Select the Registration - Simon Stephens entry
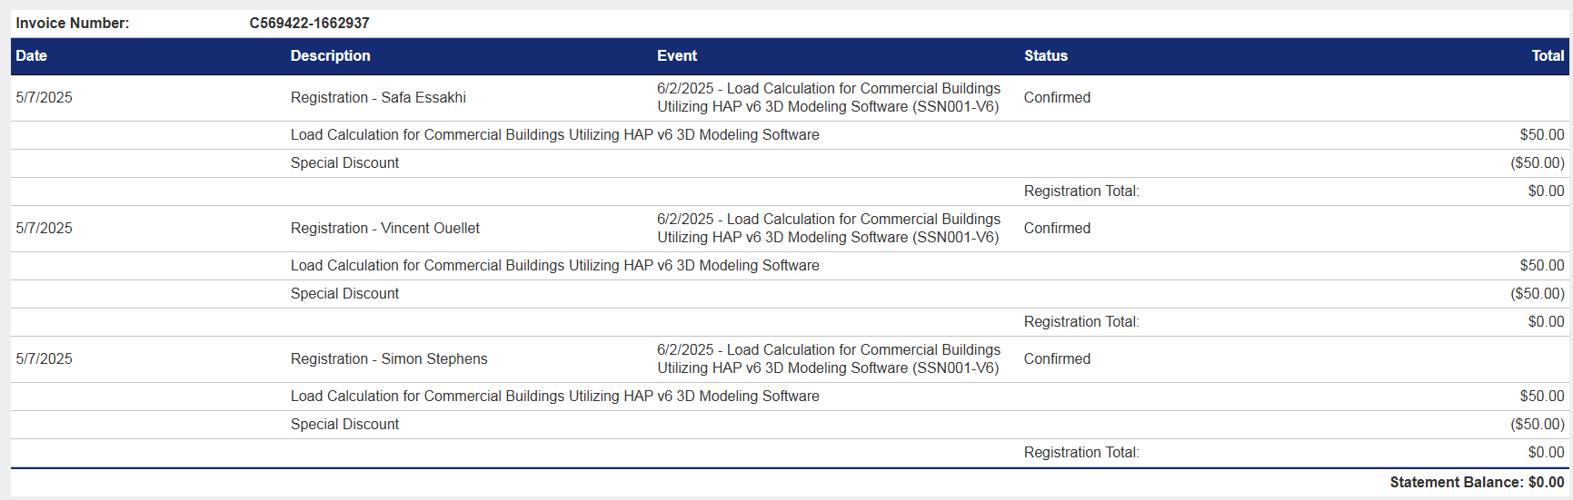Screen dimensions: 1573x500 pyautogui.click(x=388, y=359)
